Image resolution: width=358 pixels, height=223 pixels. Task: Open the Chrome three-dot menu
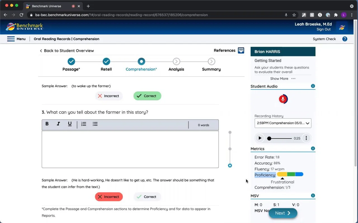click(352, 15)
